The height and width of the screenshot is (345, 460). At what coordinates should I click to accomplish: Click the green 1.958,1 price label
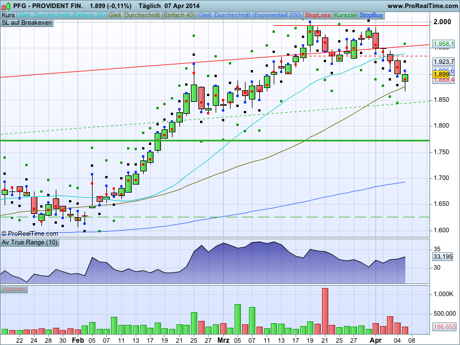pos(443,44)
